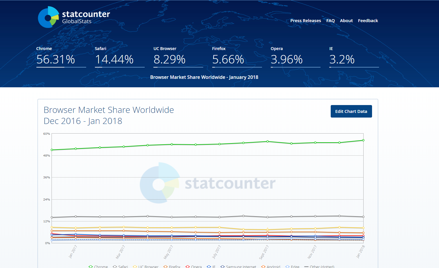Click the Mar 2017 x-axis label
Screen dimensions: 439x268
[121, 252]
